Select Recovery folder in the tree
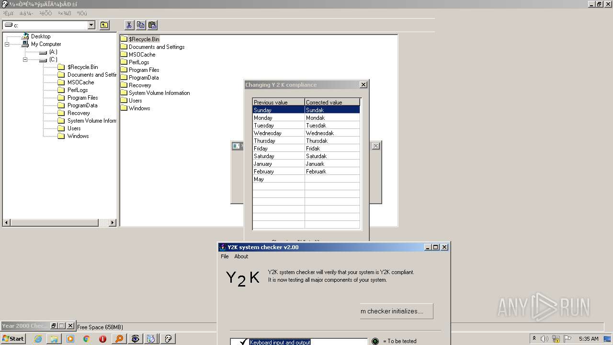This screenshot has height=345, width=613. [x=79, y=113]
